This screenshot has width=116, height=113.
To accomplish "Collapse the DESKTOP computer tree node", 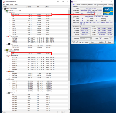I will (3, 9).
